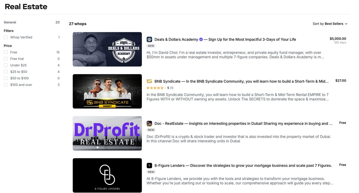Click the sort dropdown chevron arrow
The height and width of the screenshot is (193, 359).
(x=346, y=24)
